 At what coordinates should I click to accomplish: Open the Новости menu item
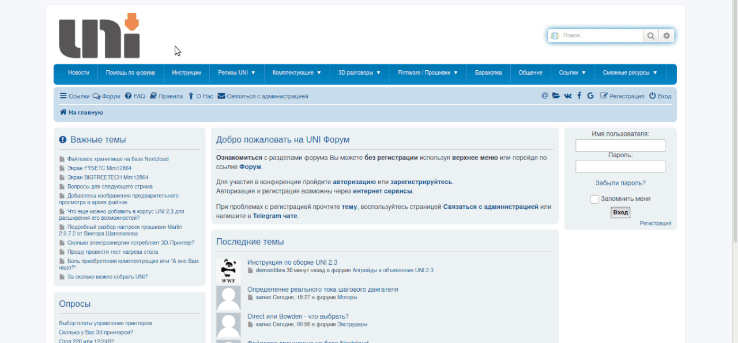[x=78, y=73]
